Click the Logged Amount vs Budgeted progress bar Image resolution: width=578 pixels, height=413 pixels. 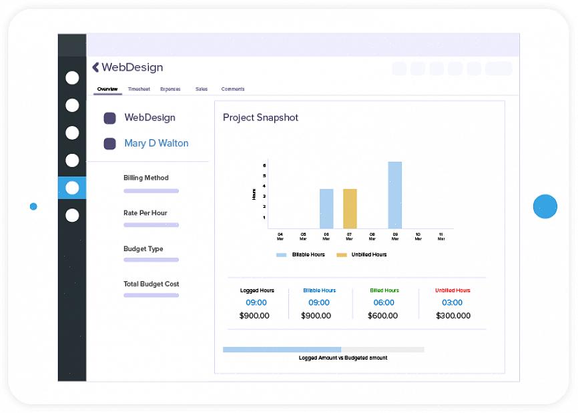[323, 349]
